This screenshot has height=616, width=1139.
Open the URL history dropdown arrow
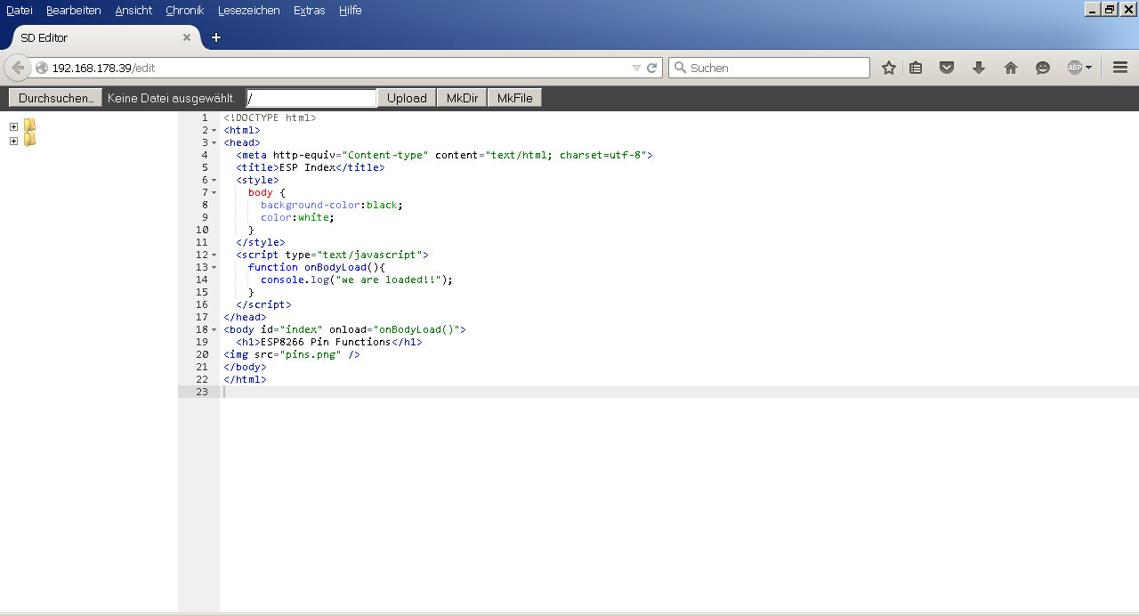636,68
